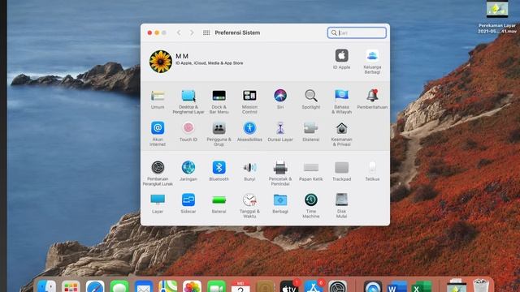Image resolution: width=520 pixels, height=292 pixels.
Task: Open Microsoft Excel from the Dock
Action: point(421,286)
